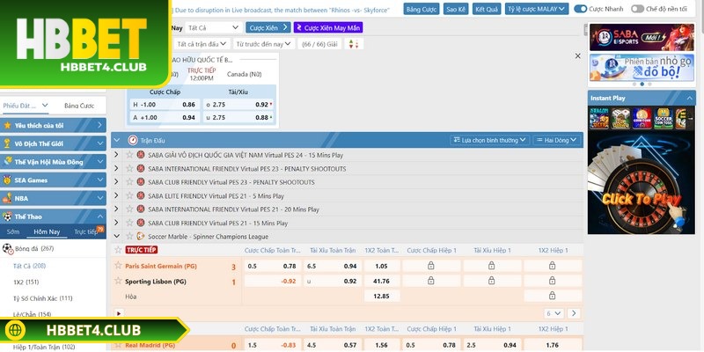Select 1X2 (151) category
704x352 pixels.
point(26,282)
